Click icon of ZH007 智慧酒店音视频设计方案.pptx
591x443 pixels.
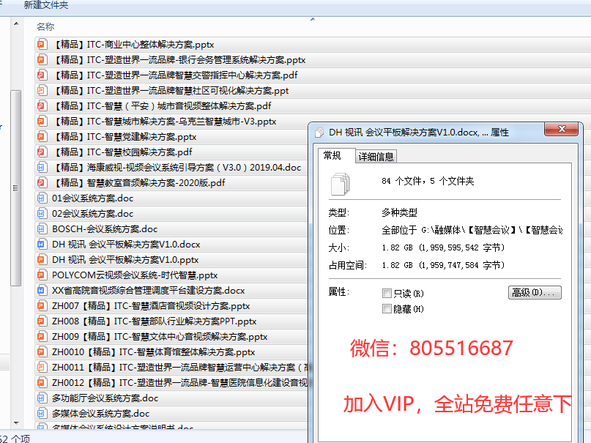tap(42, 306)
